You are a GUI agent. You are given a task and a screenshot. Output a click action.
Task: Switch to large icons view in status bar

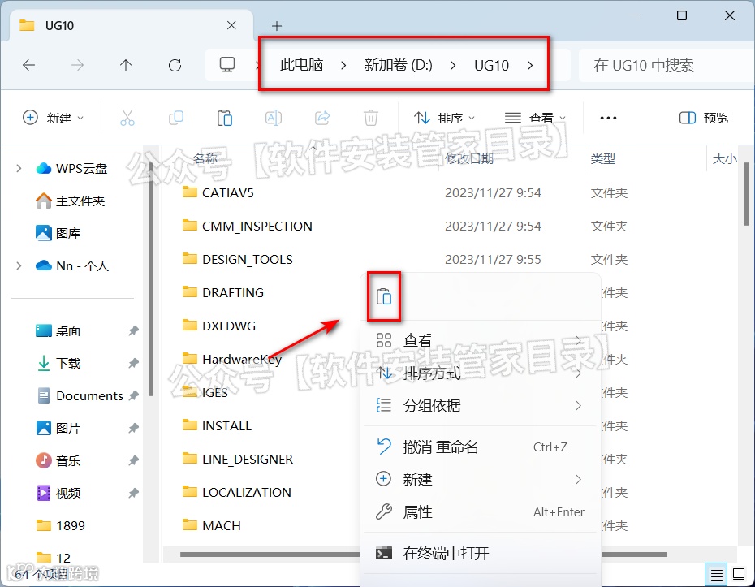(x=739, y=574)
